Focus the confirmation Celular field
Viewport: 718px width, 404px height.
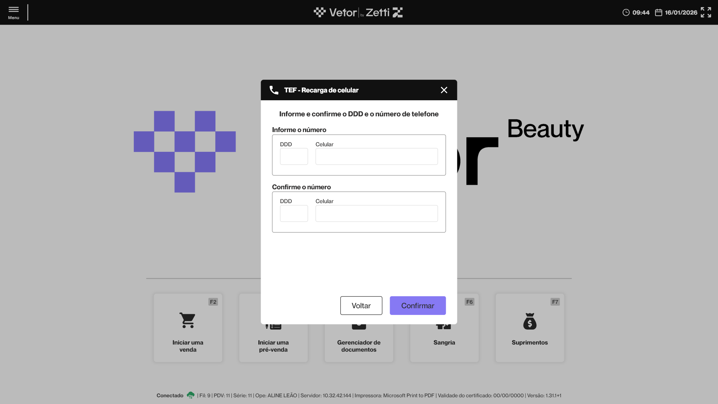pos(376,214)
